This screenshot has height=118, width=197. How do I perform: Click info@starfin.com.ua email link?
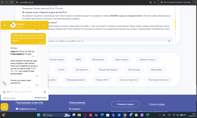[27, 109]
